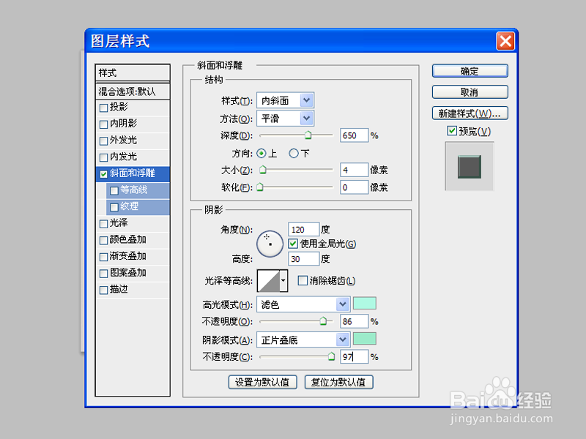Select 混合选项:默认 blending options entry
The width and height of the screenshot is (586, 439).
133,91
